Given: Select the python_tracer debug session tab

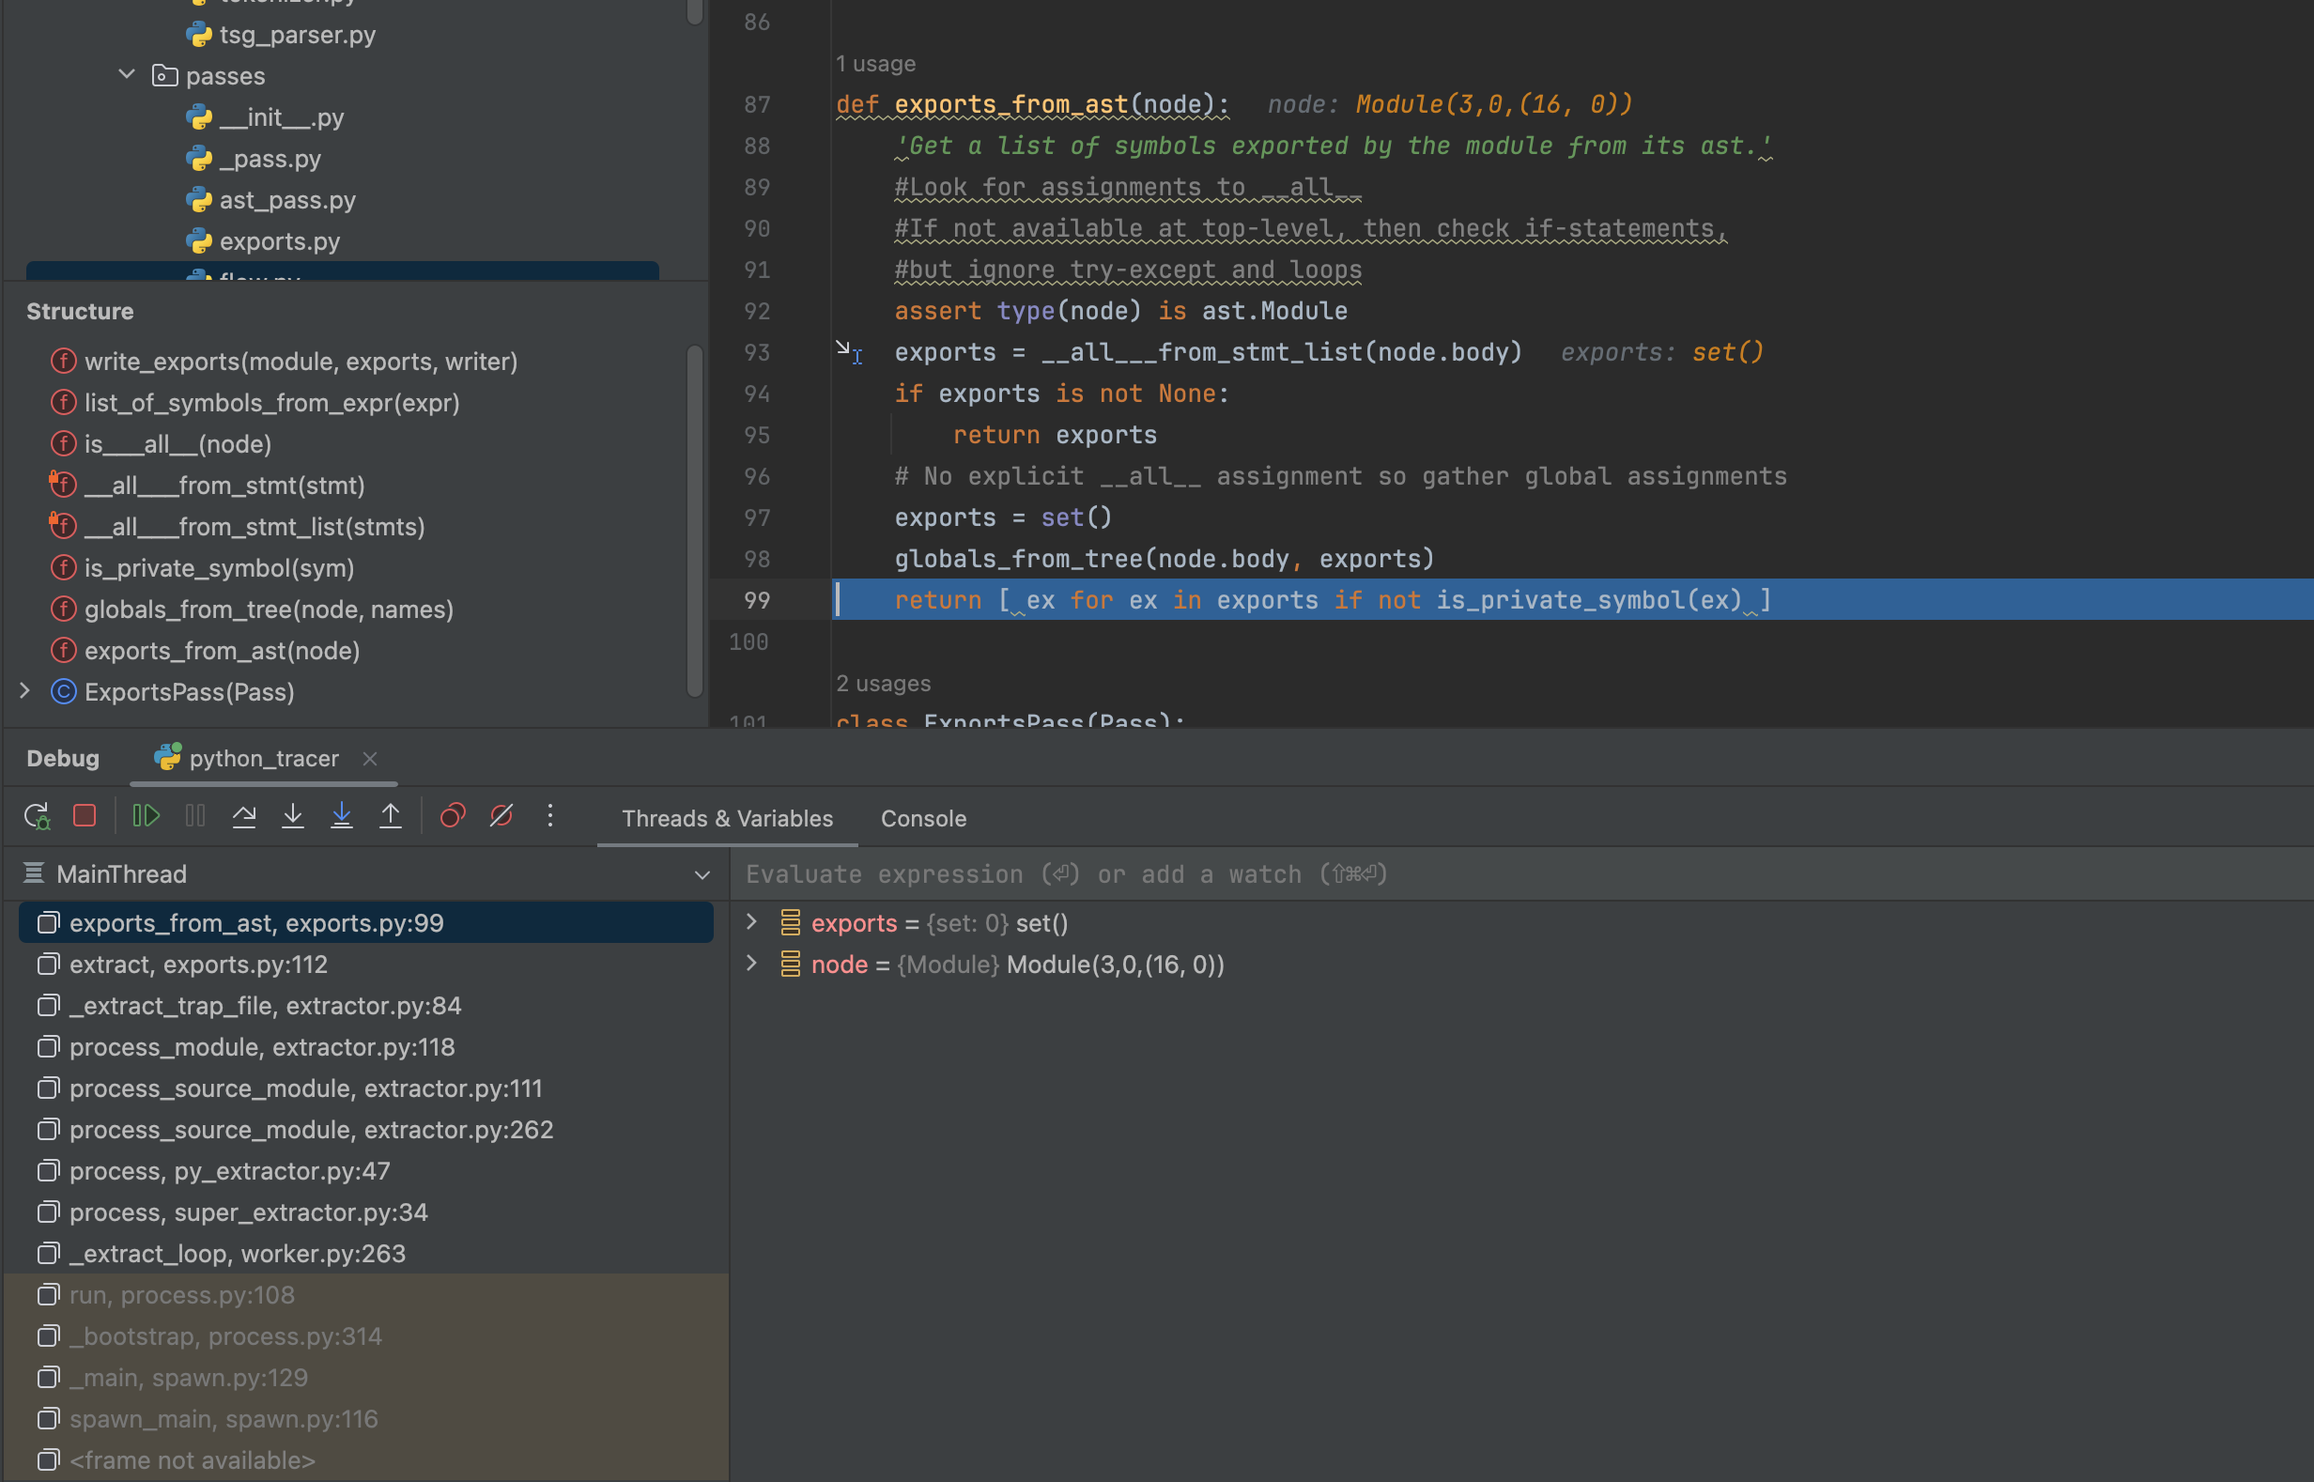Looking at the screenshot, I should pyautogui.click(x=264, y=758).
